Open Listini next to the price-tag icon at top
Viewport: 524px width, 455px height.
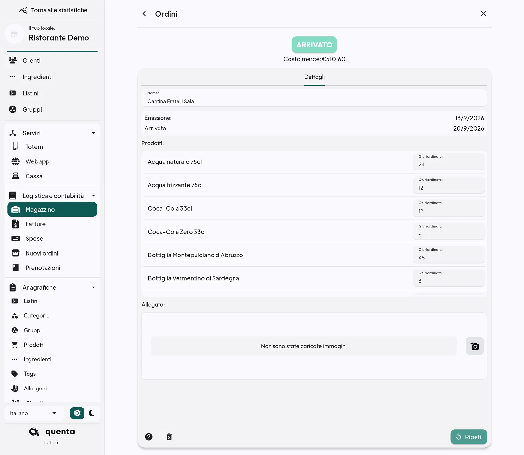(x=52, y=93)
